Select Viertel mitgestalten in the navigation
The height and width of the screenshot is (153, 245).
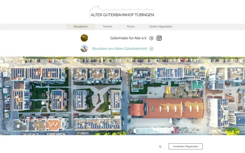[x=161, y=27]
